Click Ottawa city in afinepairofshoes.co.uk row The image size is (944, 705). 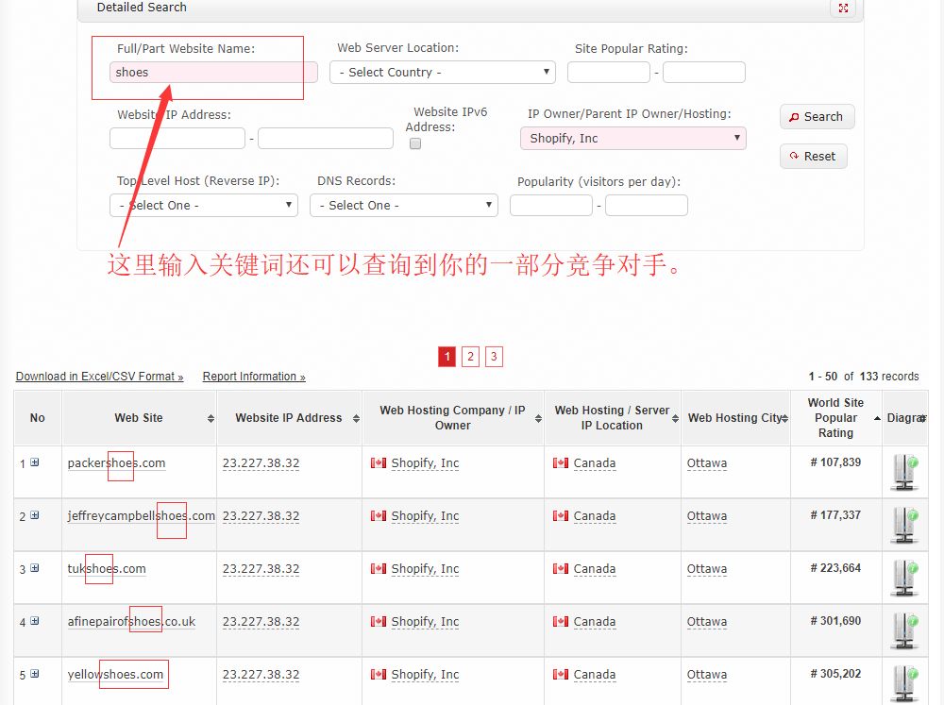tap(707, 621)
